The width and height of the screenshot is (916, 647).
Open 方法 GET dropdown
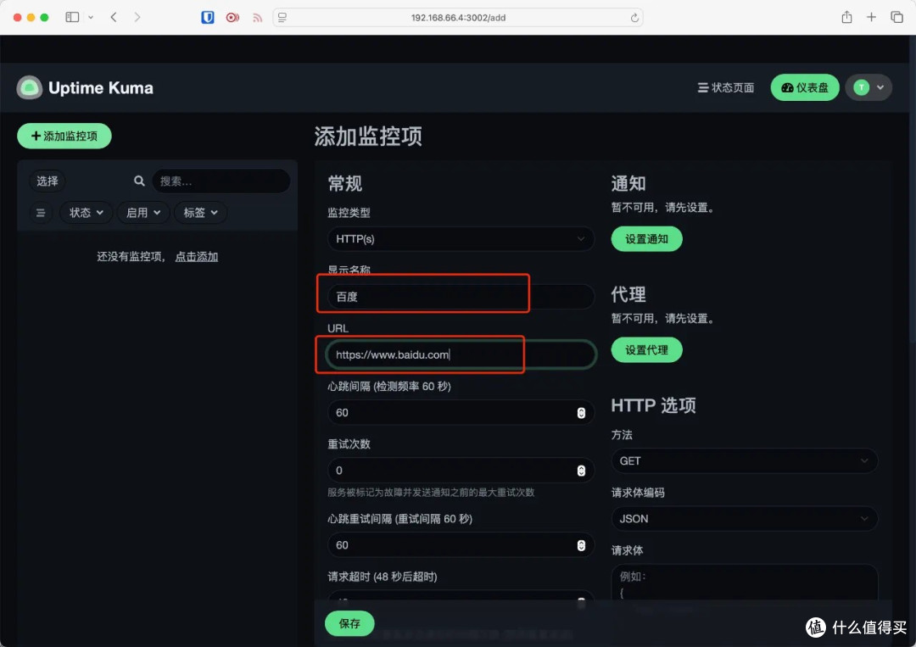click(745, 460)
